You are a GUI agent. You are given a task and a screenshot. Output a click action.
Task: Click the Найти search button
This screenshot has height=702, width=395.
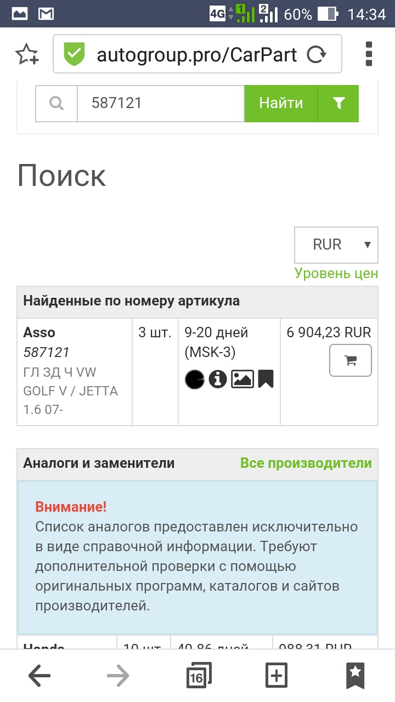(281, 103)
